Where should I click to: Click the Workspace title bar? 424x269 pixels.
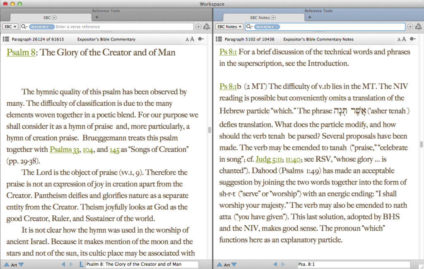tap(212, 4)
